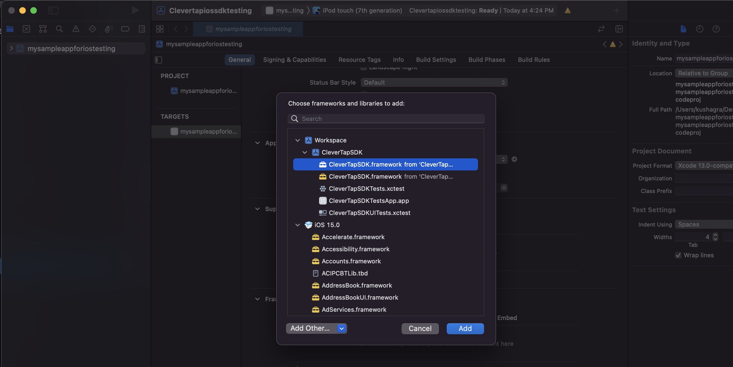
Task: Add editor on right icon
Action: [619, 29]
